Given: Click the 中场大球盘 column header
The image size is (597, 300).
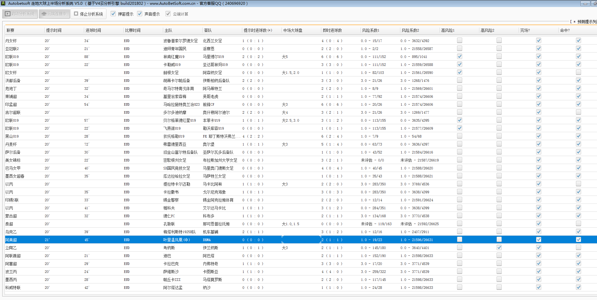Looking at the screenshot, I should pyautogui.click(x=293, y=31).
